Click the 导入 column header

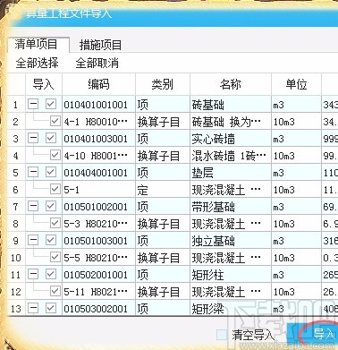pos(44,84)
